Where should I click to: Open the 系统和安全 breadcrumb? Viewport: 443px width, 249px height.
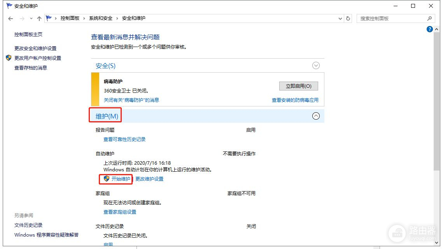click(101, 18)
